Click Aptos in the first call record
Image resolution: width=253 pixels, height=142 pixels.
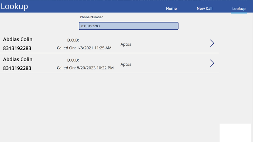point(126,44)
